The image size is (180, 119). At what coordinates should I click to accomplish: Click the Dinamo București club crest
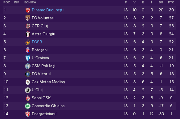click(x=28, y=10)
